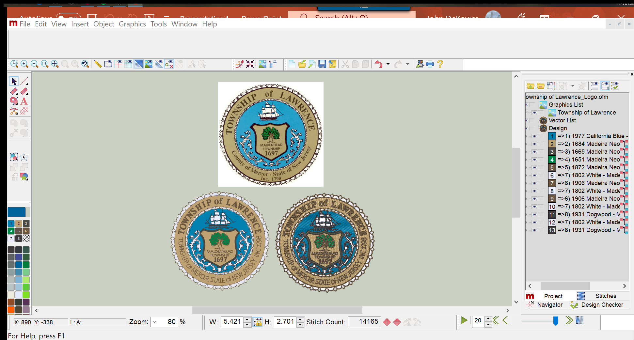Click the Print icon in toolbar
The height and width of the screenshot is (340, 634).
tap(430, 64)
